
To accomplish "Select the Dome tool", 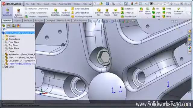I will pos(167,13).
